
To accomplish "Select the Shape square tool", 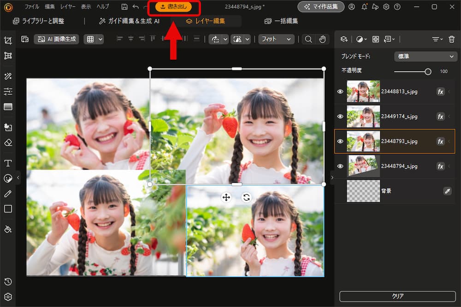I will (8, 209).
